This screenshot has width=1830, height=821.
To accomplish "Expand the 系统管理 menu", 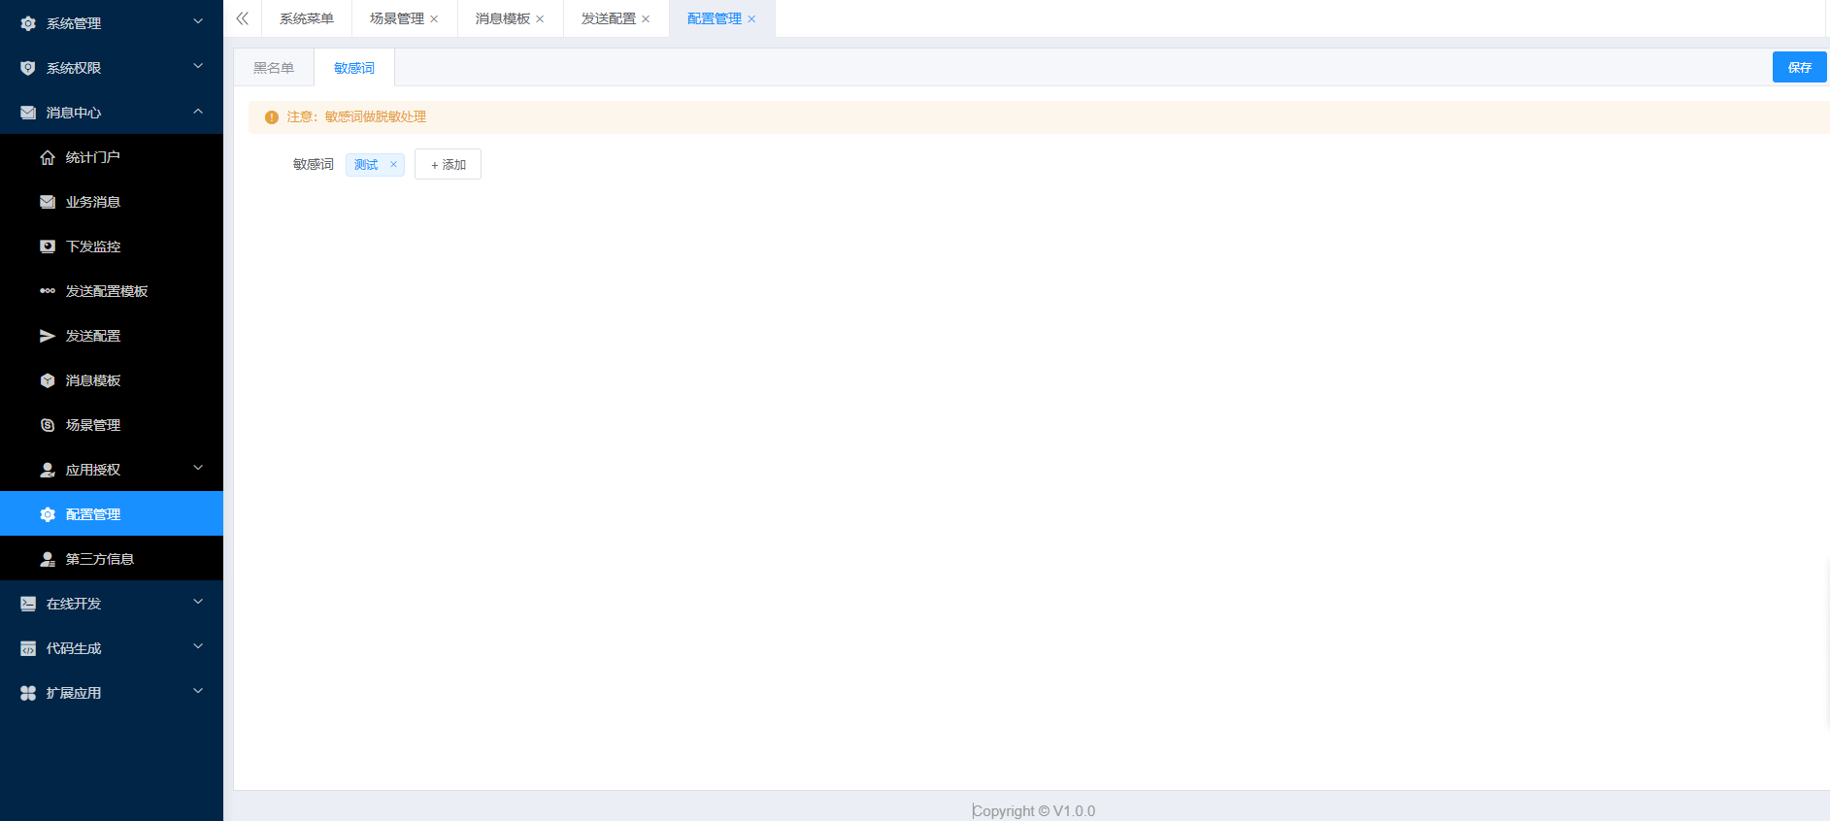I will [111, 22].
